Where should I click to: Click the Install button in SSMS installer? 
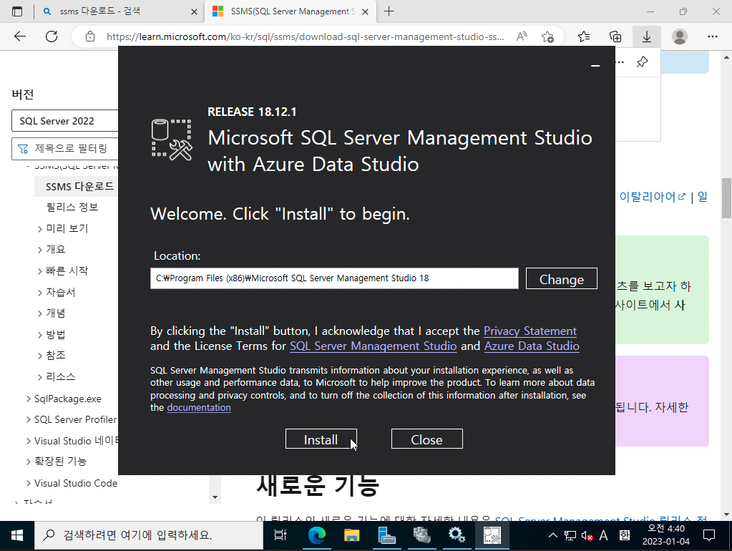click(321, 439)
